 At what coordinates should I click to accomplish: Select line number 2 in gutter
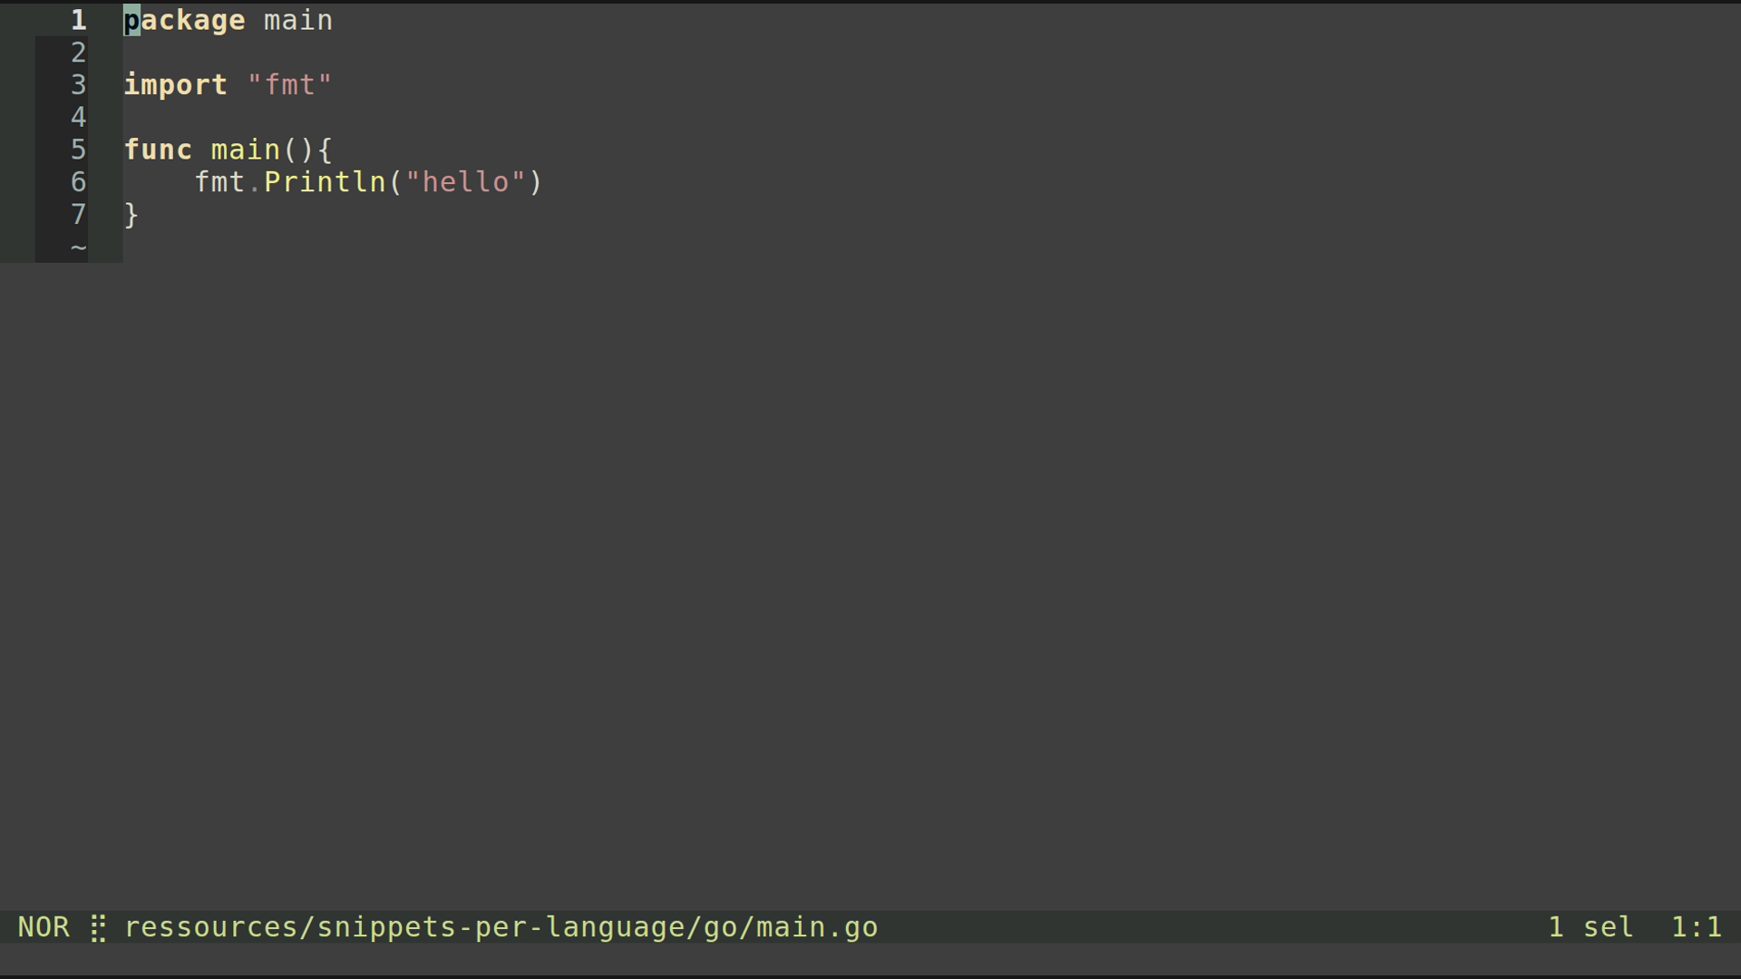point(79,53)
